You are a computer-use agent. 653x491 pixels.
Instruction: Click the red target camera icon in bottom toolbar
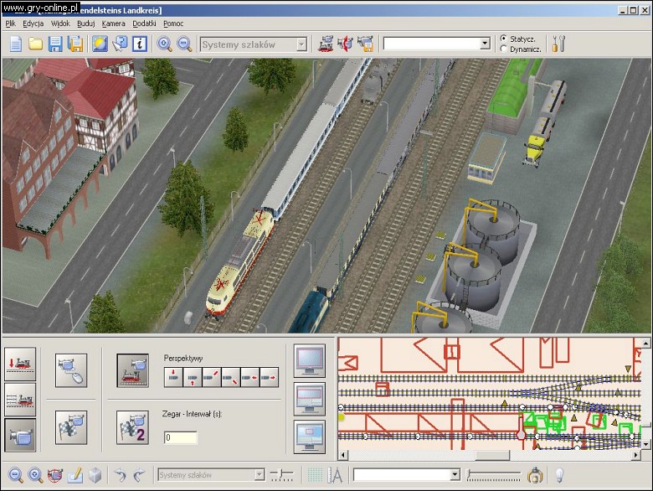pyautogui.click(x=55, y=475)
